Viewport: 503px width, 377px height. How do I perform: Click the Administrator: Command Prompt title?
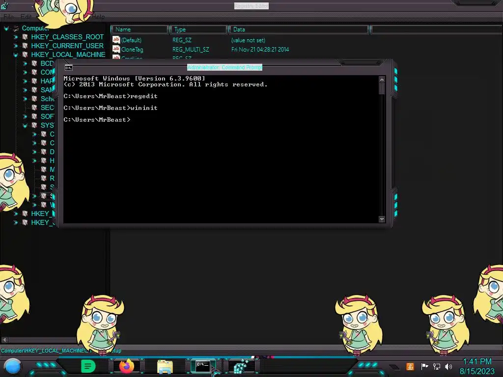[x=224, y=67]
